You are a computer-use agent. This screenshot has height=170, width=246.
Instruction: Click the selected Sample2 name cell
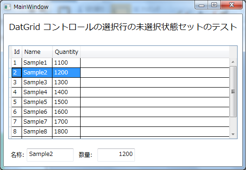coord(37,73)
